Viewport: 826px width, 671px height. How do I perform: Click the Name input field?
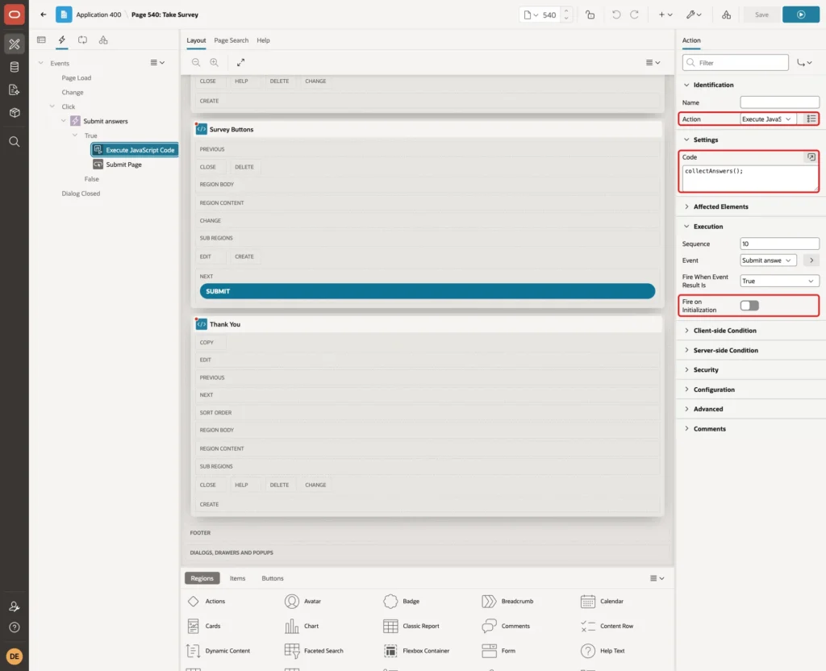[779, 102]
